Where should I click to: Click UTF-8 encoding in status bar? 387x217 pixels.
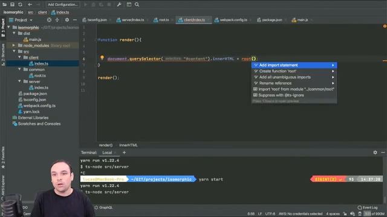270,214
